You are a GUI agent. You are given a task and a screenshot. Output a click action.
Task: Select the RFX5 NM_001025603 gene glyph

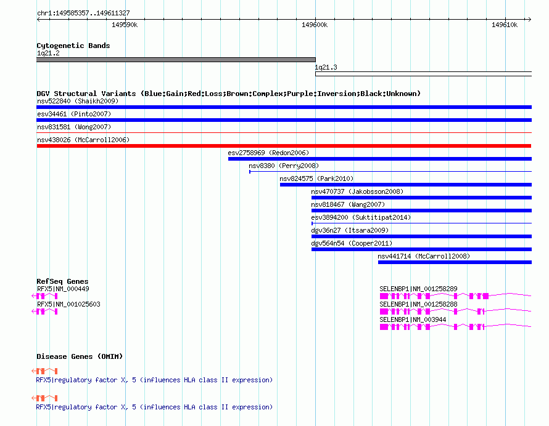tap(45, 311)
